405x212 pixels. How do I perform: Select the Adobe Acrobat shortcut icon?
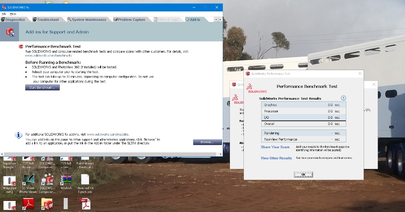pos(28,204)
